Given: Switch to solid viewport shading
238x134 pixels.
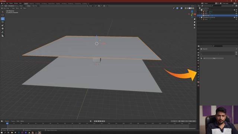Looking at the screenshot, I should pyautogui.click(x=190, y=8).
